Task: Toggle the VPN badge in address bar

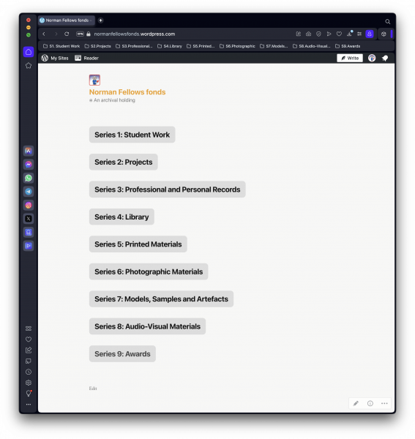Action: [x=80, y=34]
